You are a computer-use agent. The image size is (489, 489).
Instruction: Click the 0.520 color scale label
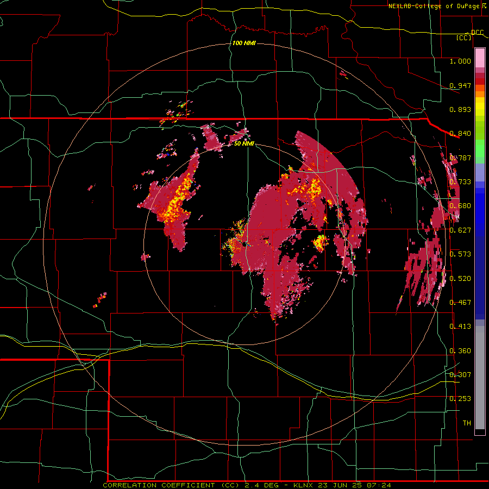click(x=460, y=278)
